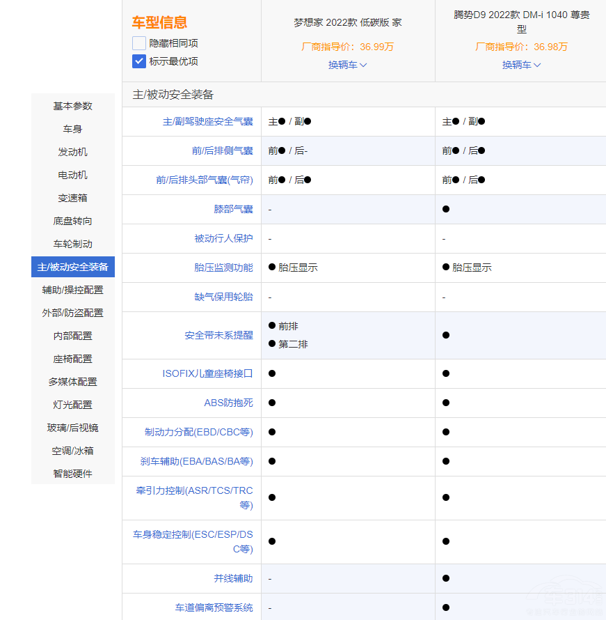The height and width of the screenshot is (620, 606).
Task: Click the 梦想家 2022款 低碳版 car title
Action: tap(347, 22)
